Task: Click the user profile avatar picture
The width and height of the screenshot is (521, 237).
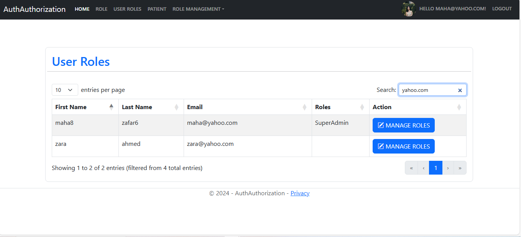Action: click(409, 9)
